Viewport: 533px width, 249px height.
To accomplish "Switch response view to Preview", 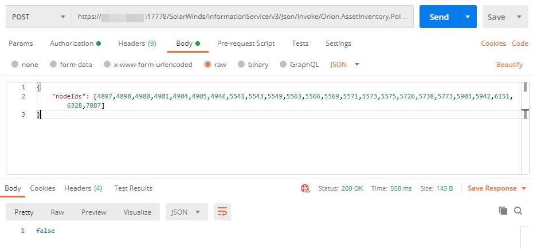I will (94, 212).
